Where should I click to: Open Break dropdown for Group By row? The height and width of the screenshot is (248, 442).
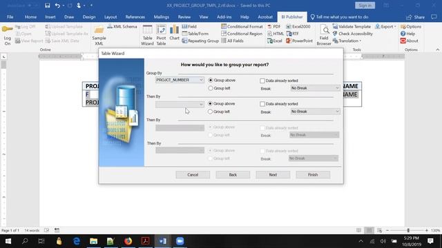pos(315,88)
